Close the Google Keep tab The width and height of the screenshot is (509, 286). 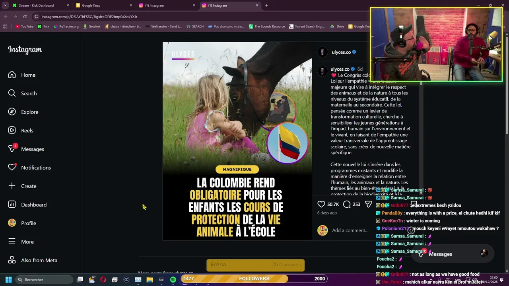131,6
